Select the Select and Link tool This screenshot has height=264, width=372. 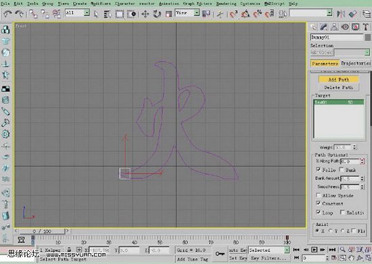(33, 14)
